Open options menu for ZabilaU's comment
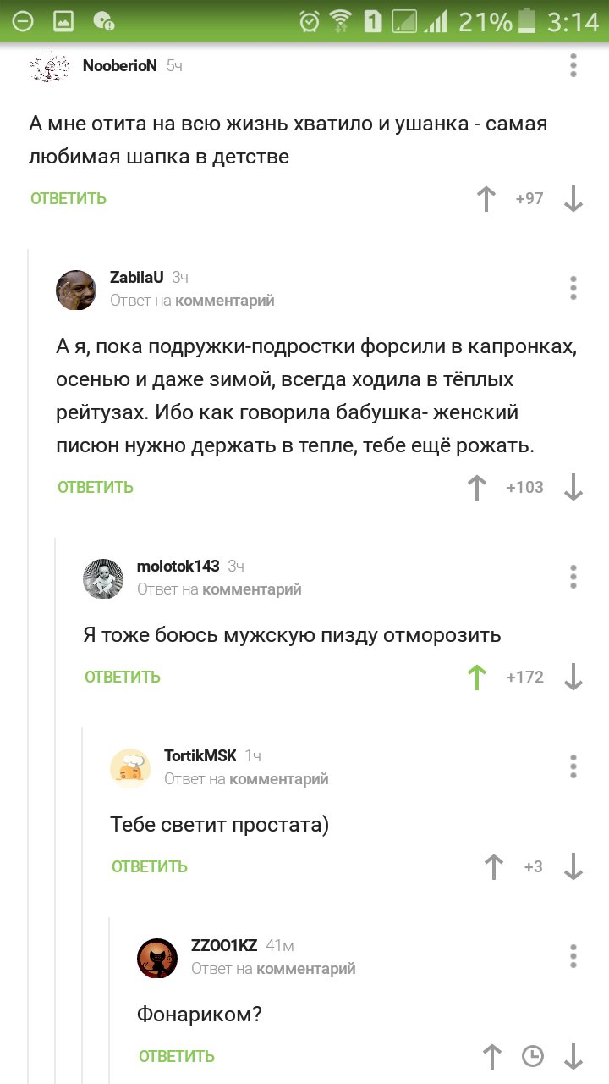 (573, 288)
